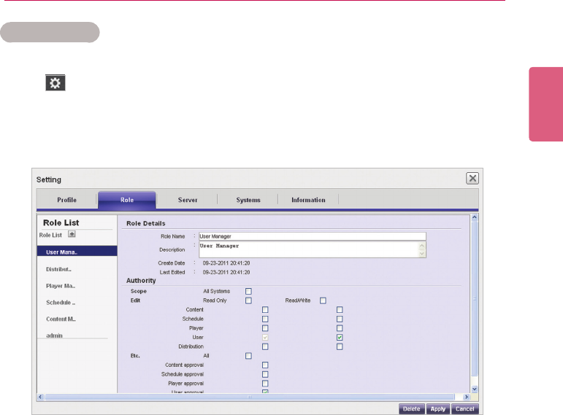Click vertical scrollbar down arrow
This screenshot has height=415, width=563.
[x=475, y=389]
